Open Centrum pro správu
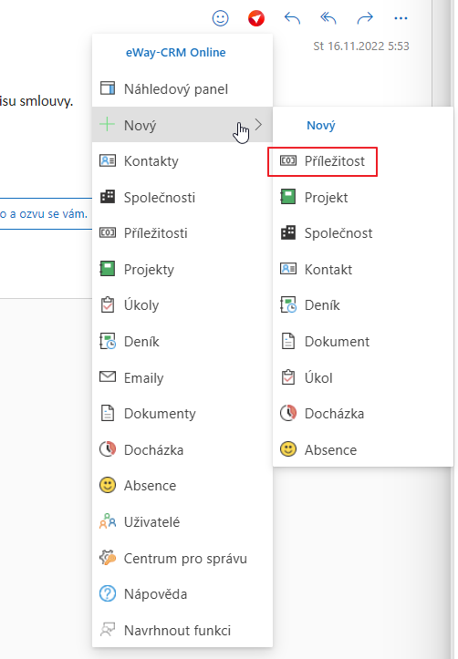The width and height of the screenshot is (458, 659). [x=182, y=558]
